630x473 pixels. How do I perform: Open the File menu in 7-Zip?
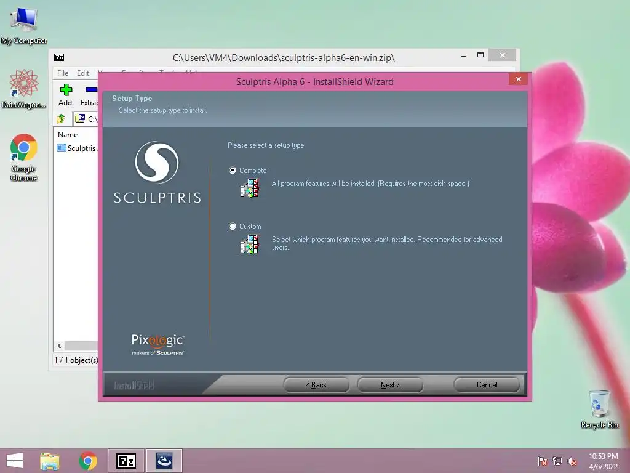[63, 73]
